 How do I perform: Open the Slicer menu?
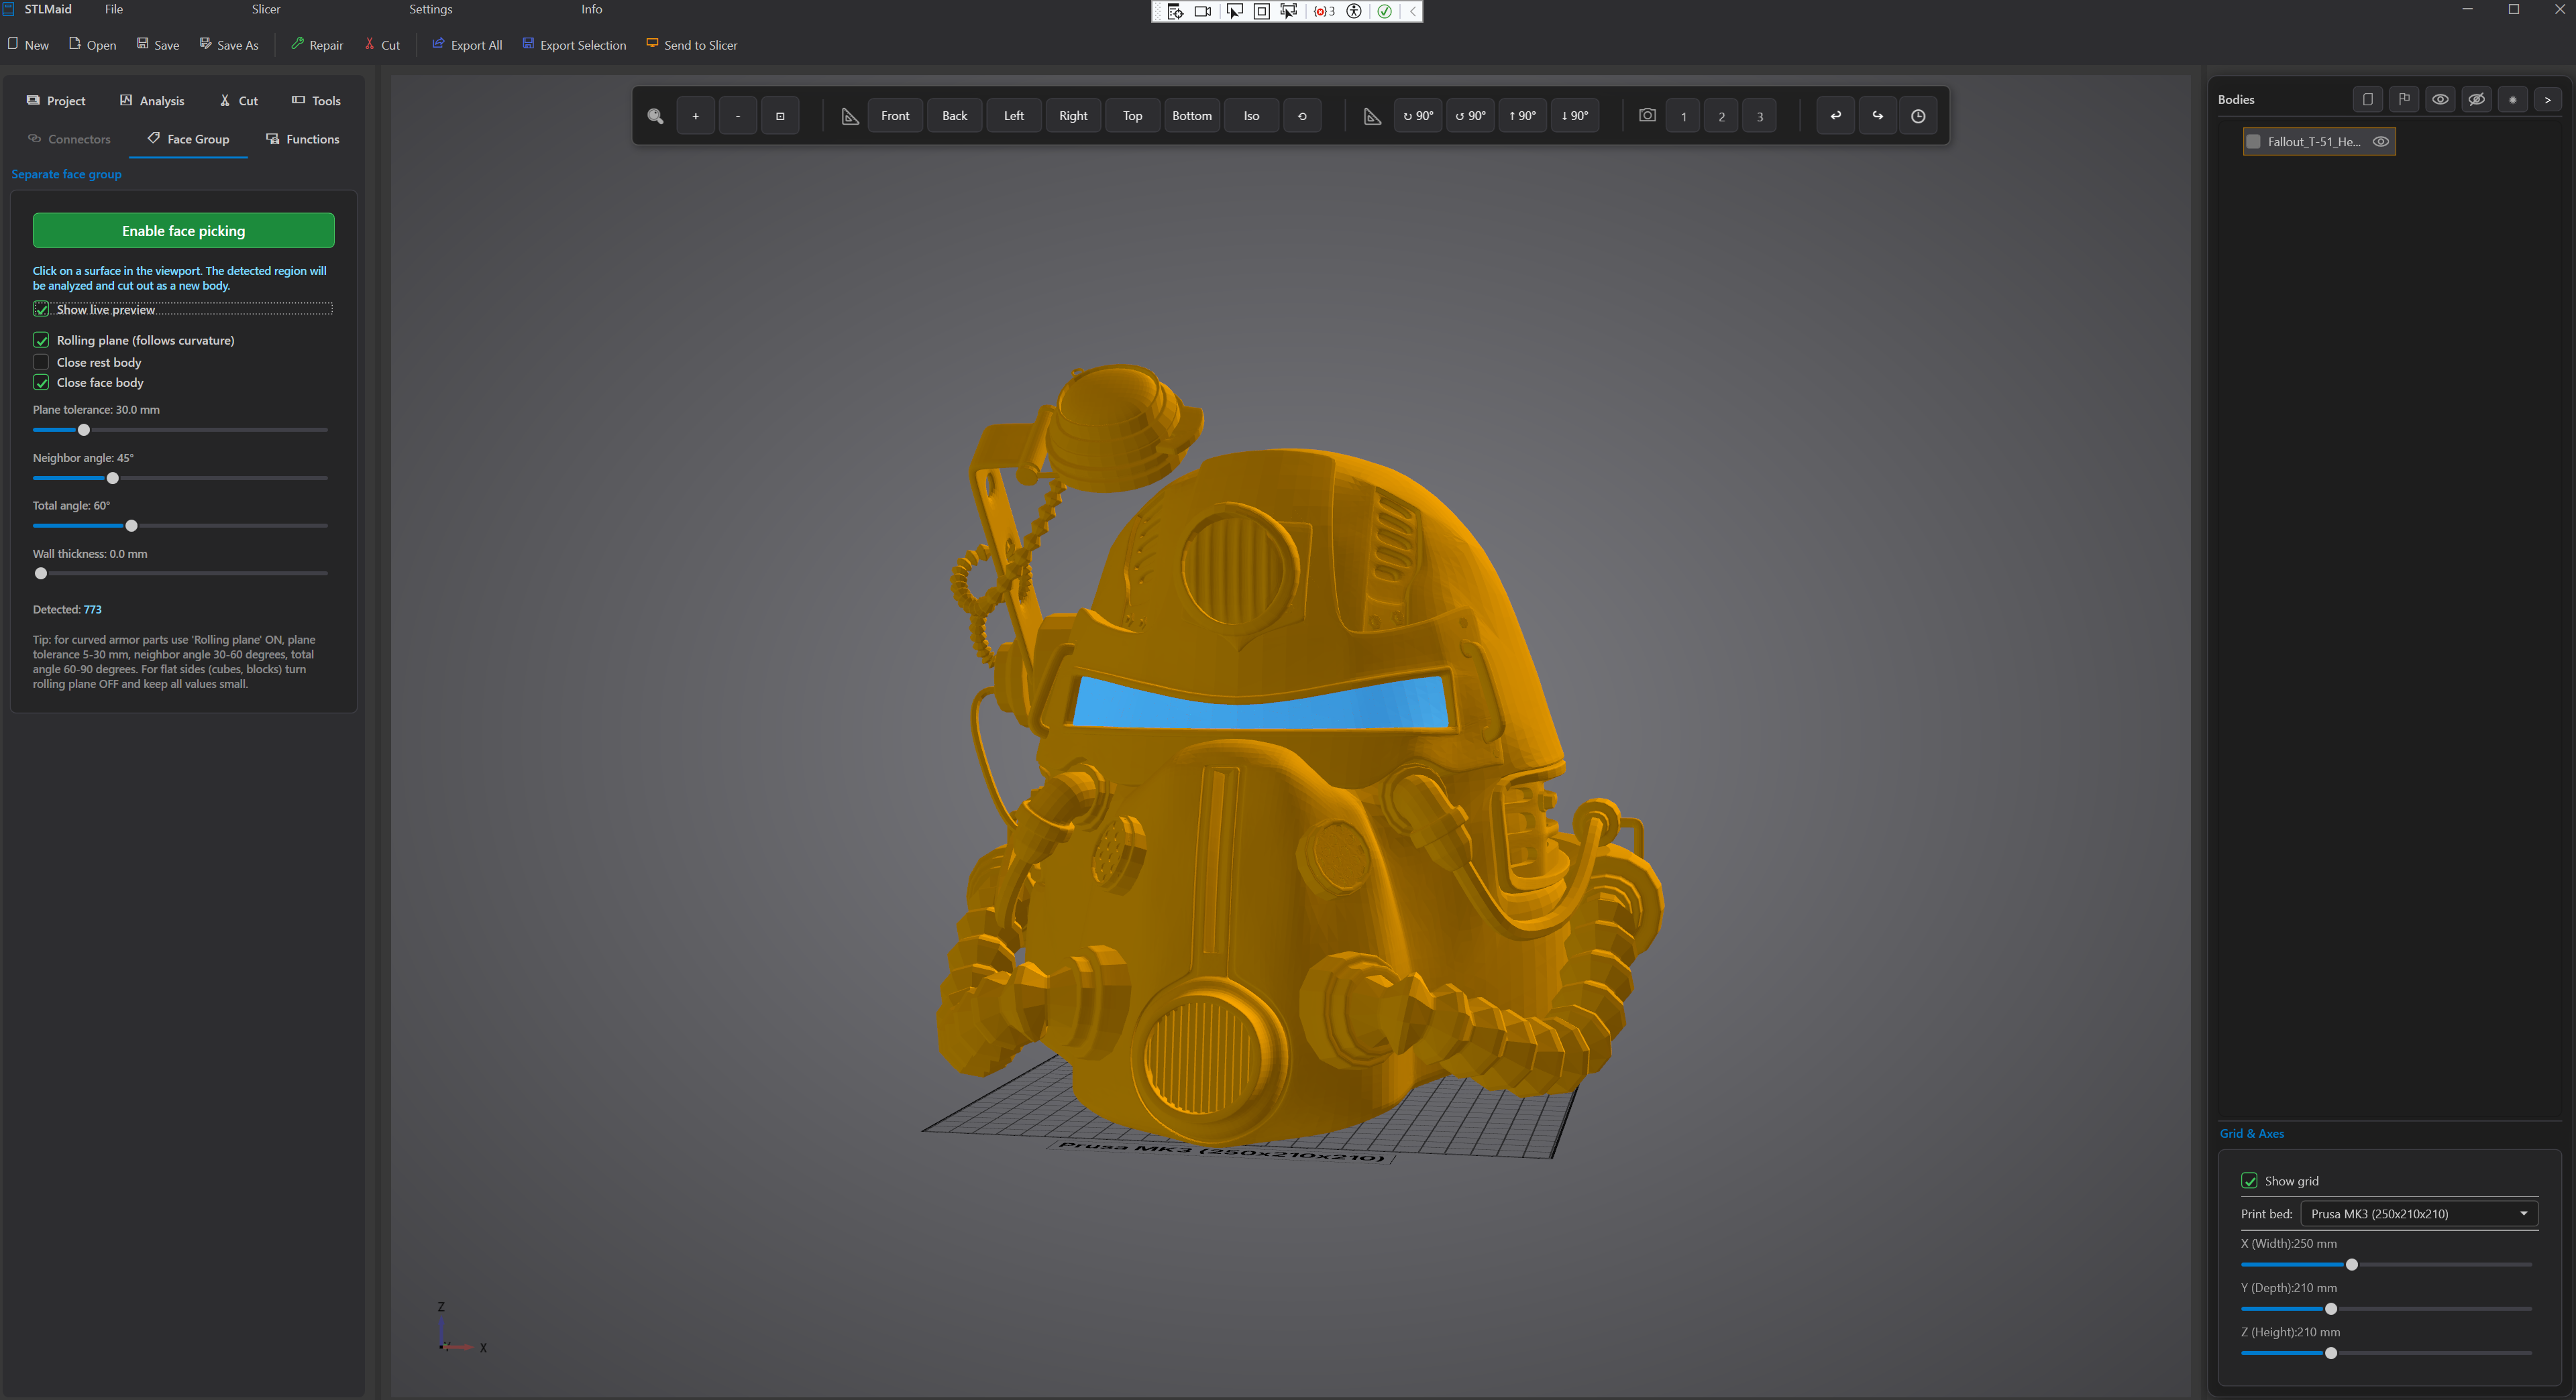(x=266, y=9)
